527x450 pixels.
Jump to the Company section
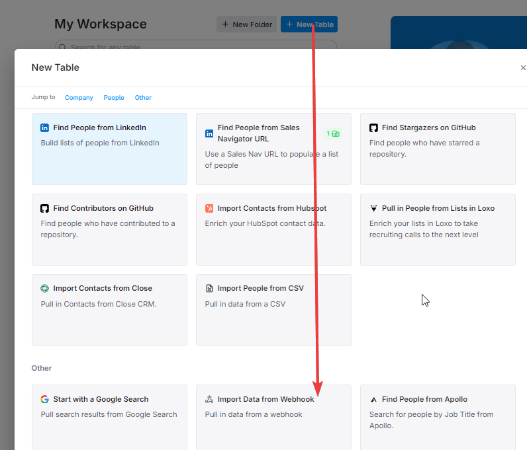tap(79, 98)
